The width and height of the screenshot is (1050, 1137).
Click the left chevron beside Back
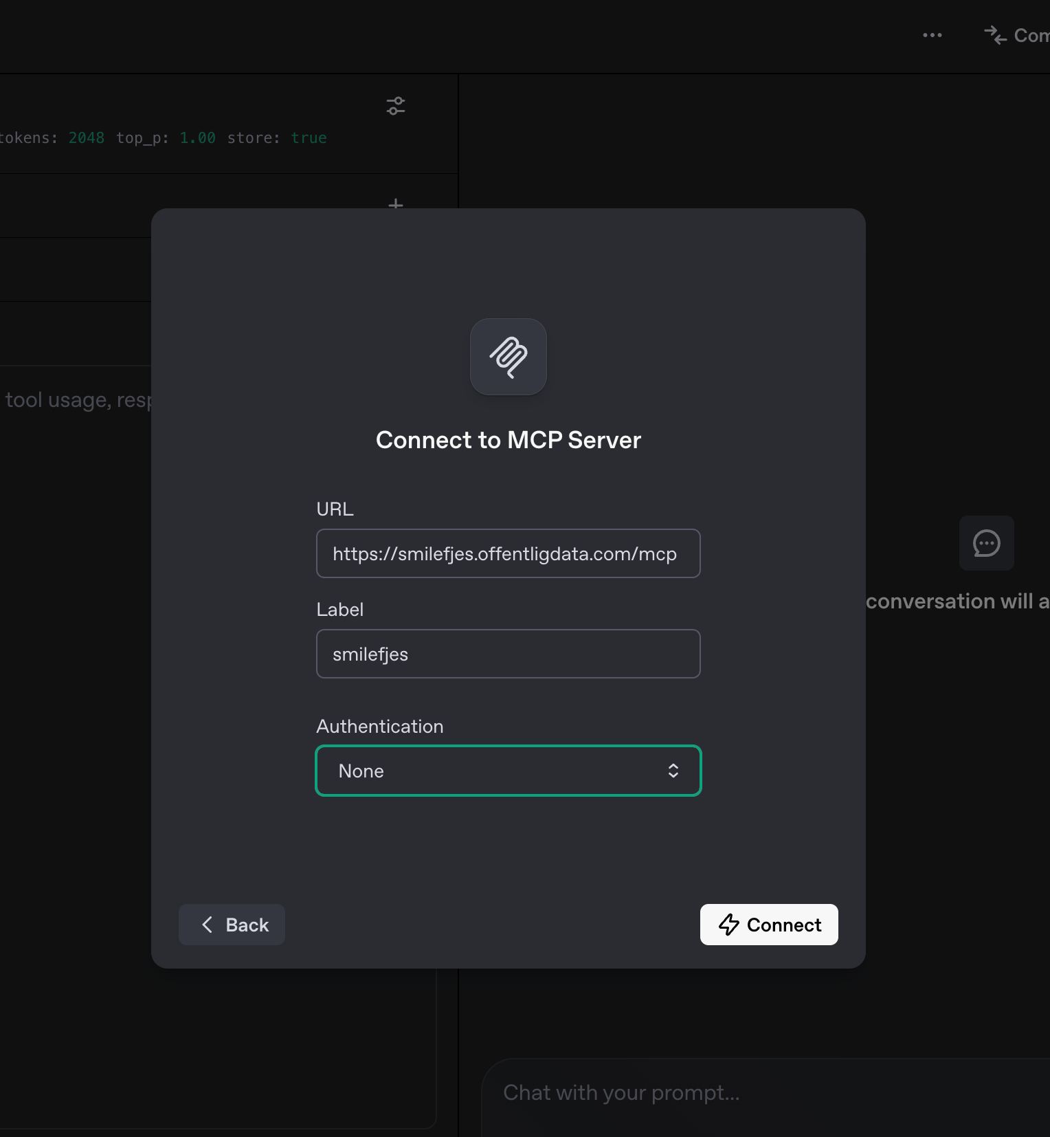pos(208,925)
